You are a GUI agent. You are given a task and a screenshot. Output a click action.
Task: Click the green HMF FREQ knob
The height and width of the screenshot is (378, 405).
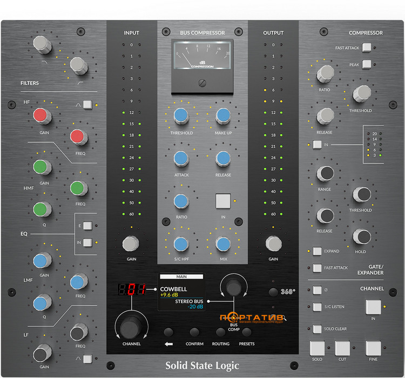(x=78, y=188)
